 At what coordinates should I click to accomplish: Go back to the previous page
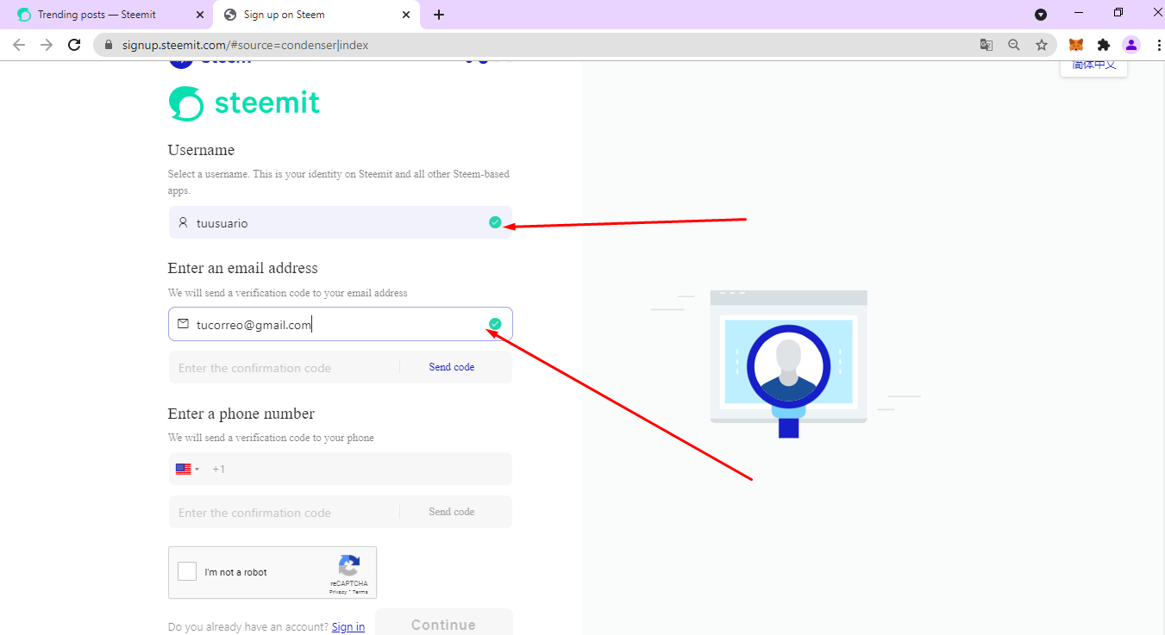pyautogui.click(x=19, y=45)
